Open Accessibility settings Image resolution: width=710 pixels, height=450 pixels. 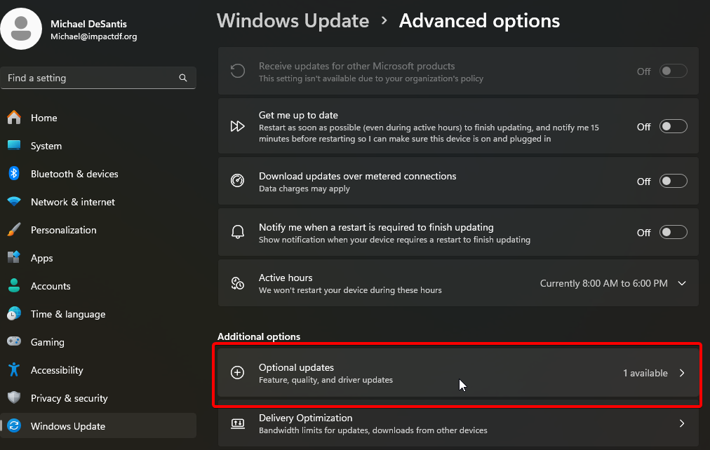(x=98, y=370)
